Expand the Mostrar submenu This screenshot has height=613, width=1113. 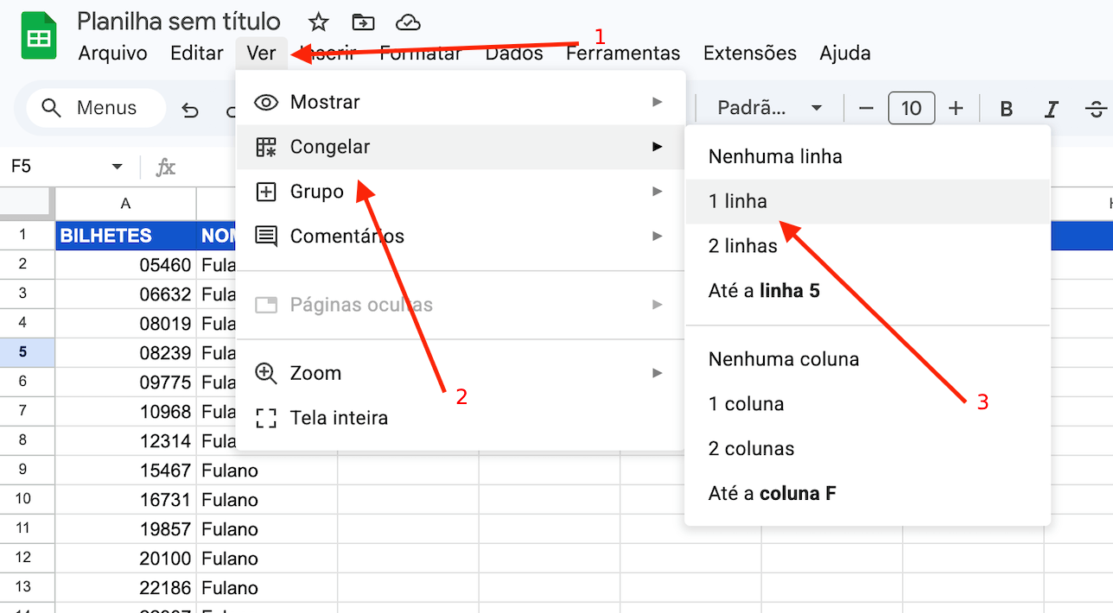pyautogui.click(x=459, y=102)
